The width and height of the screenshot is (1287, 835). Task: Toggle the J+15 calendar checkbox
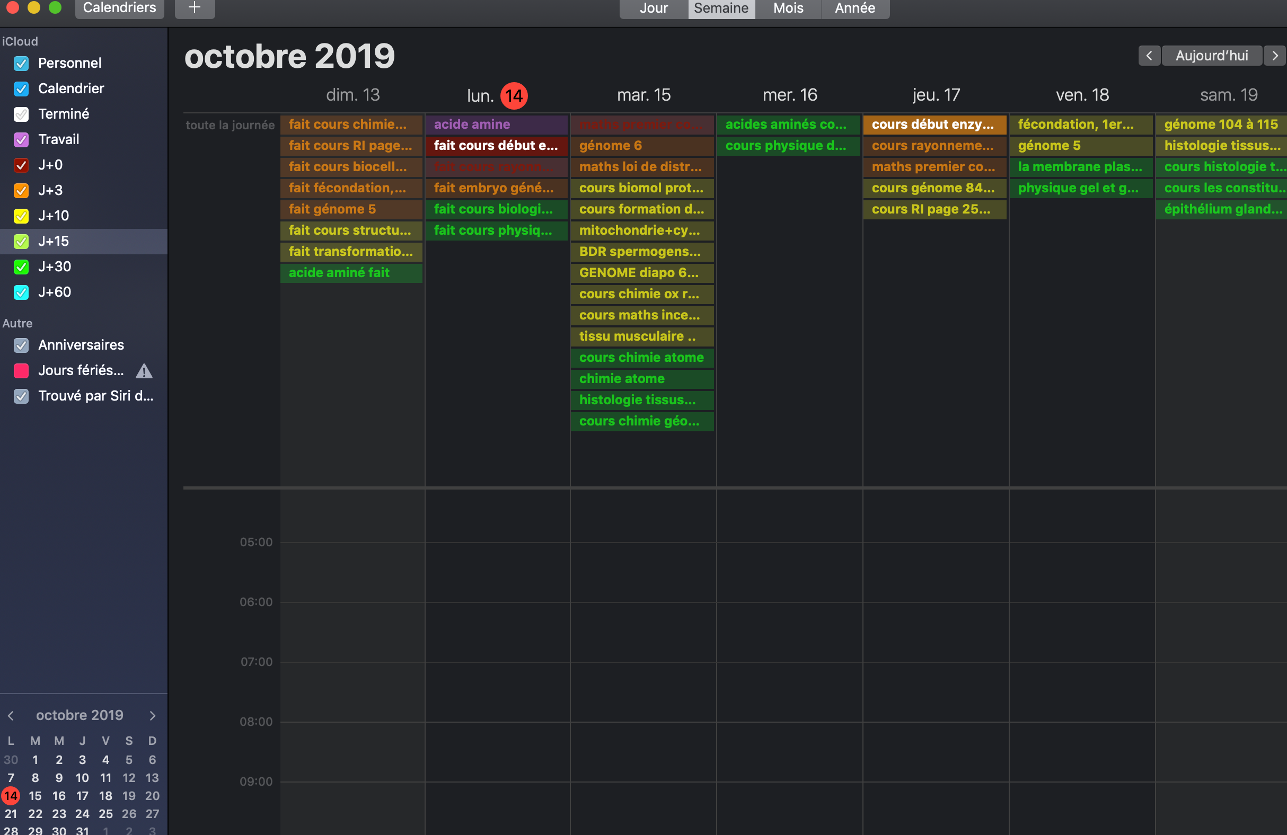click(x=21, y=242)
